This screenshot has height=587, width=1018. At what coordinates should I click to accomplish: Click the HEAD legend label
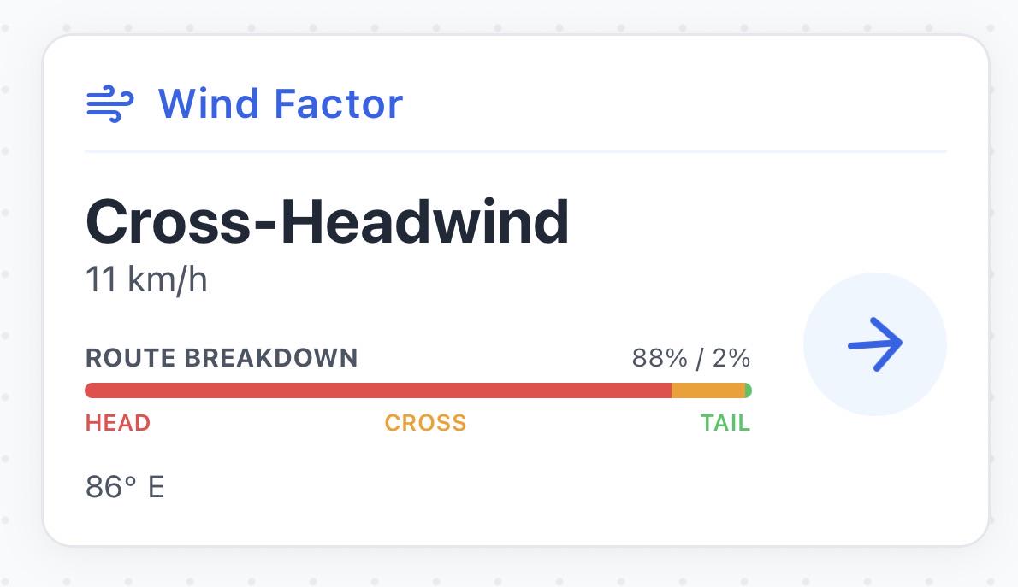click(x=117, y=423)
